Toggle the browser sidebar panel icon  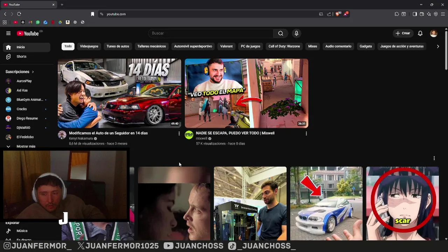[x=415, y=14]
